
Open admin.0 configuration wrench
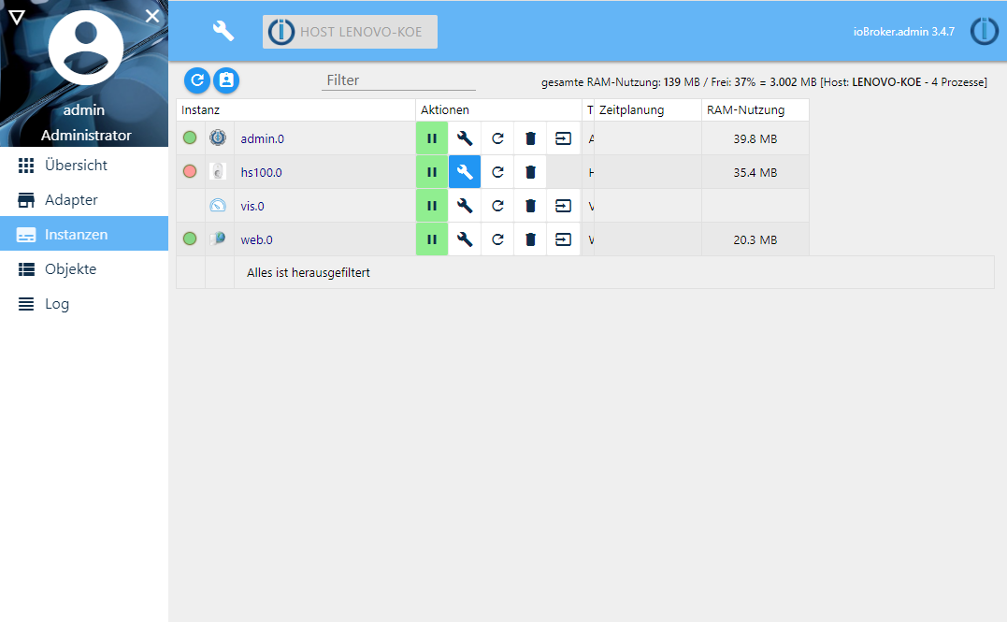[465, 138]
